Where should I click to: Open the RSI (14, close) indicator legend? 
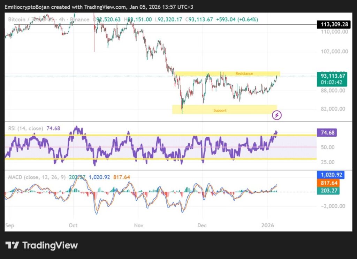pos(25,129)
